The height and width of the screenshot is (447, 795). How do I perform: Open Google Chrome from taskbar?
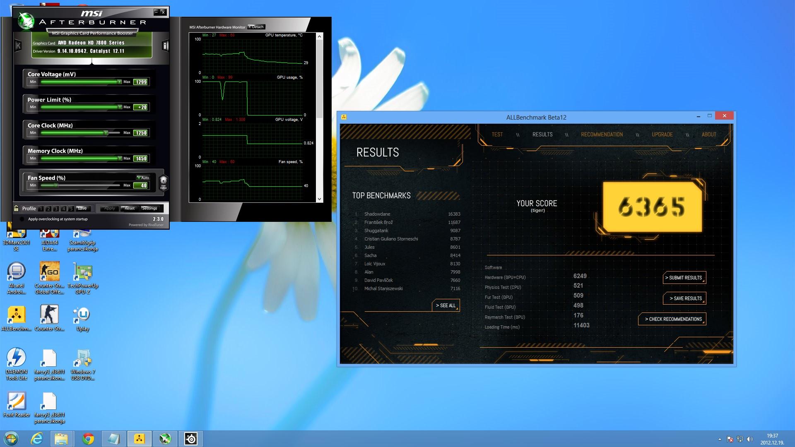pyautogui.click(x=88, y=439)
